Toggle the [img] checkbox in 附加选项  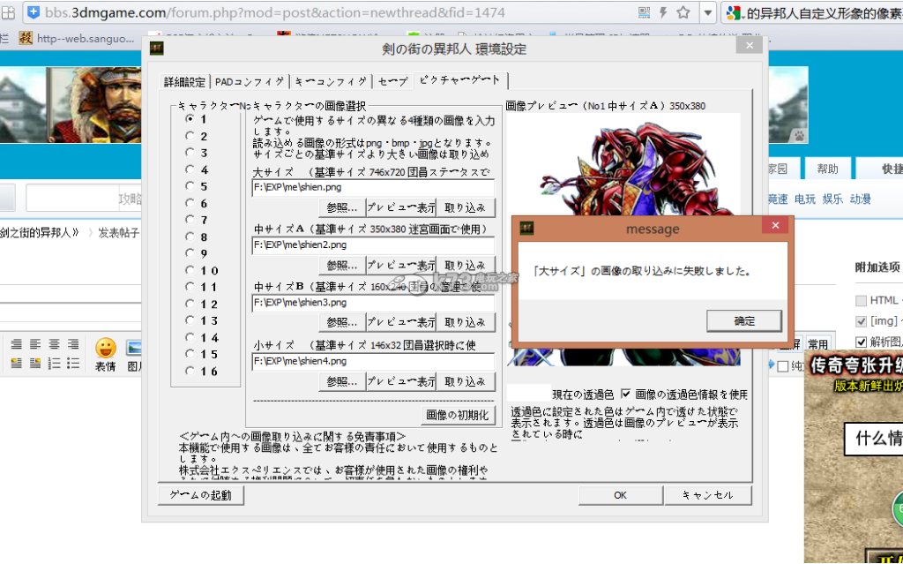(862, 321)
